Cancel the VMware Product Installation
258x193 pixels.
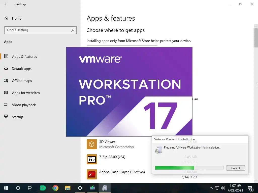pyautogui.click(x=236, y=168)
